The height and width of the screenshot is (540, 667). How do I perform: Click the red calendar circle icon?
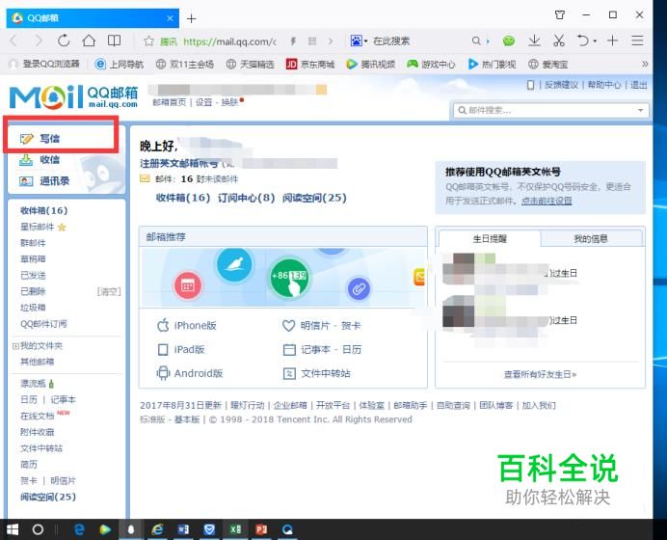point(188,285)
